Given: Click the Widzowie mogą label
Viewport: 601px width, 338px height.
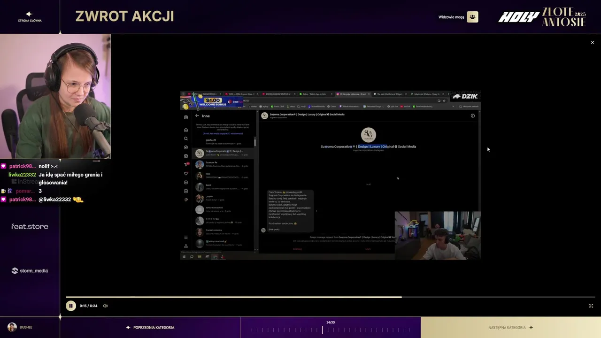Looking at the screenshot, I should [x=451, y=17].
